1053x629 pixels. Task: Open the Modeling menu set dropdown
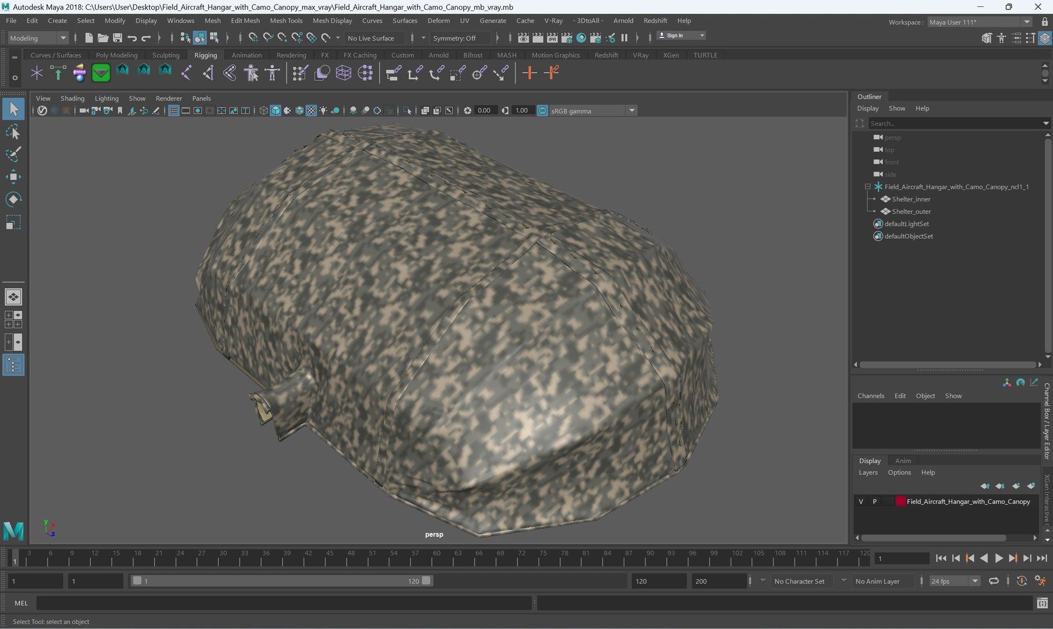tap(38, 38)
